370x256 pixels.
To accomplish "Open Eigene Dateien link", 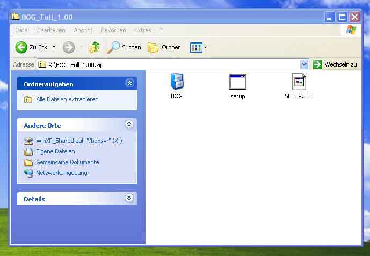I will coord(55,151).
